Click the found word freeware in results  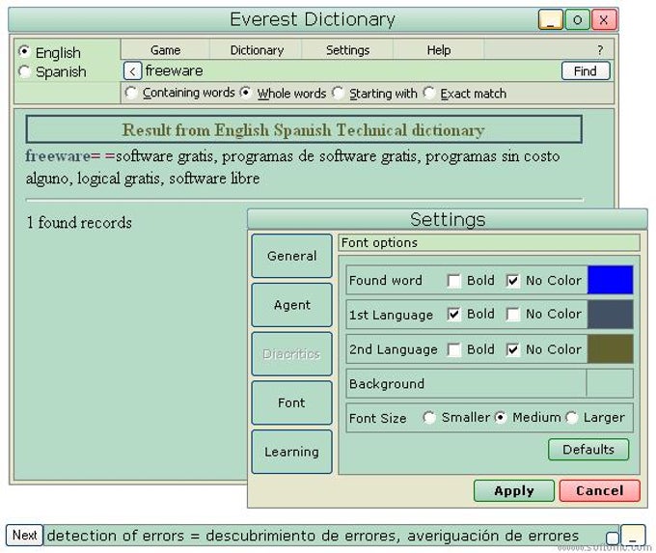point(58,156)
